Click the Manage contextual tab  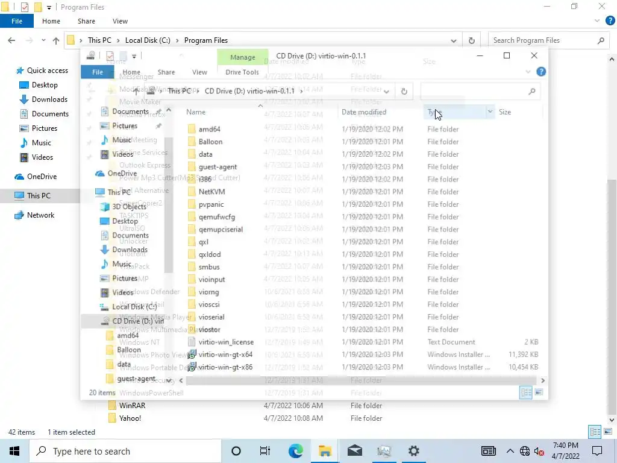coord(242,57)
